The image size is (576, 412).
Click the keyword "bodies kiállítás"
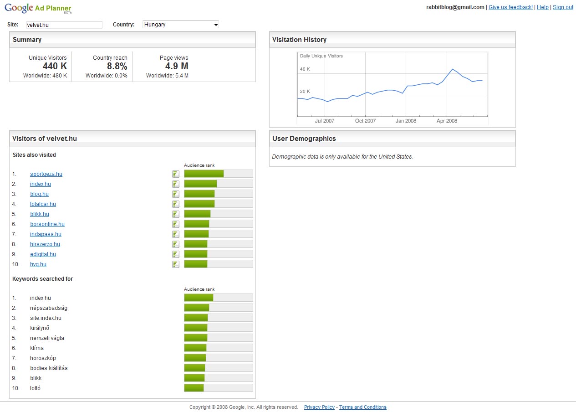(49, 368)
